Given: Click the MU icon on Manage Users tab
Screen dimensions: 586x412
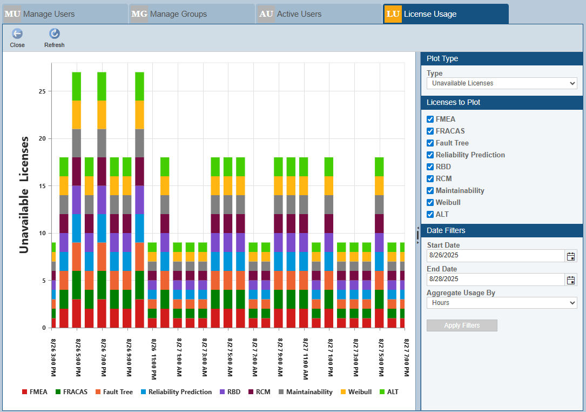Looking at the screenshot, I should [12, 14].
